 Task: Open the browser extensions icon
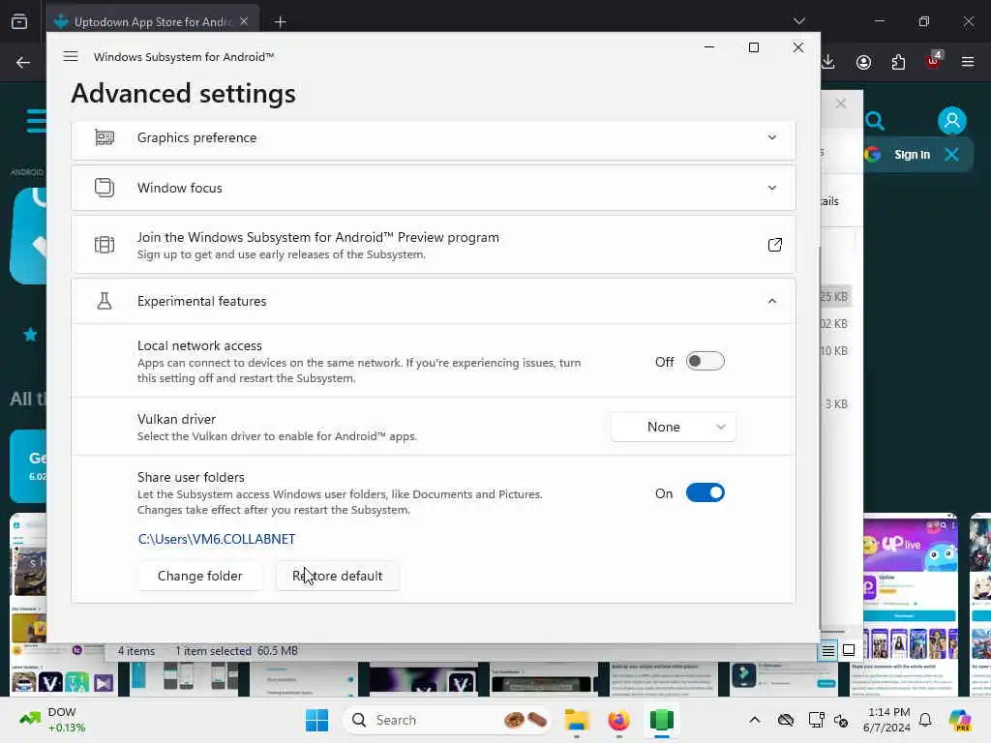(898, 62)
